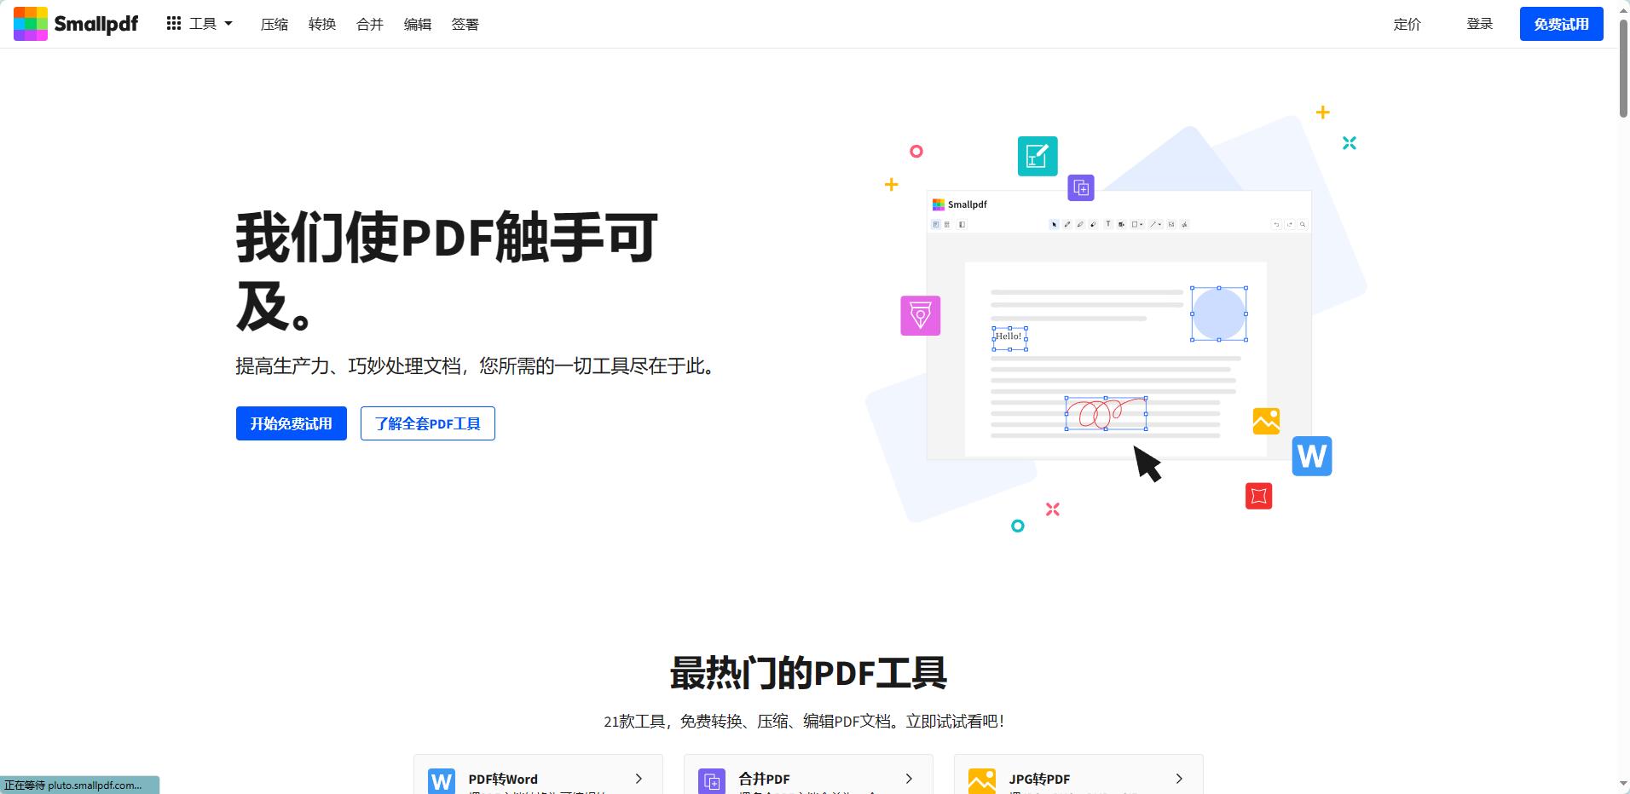Select the Word icon on the PDF转Word card

coord(442,780)
